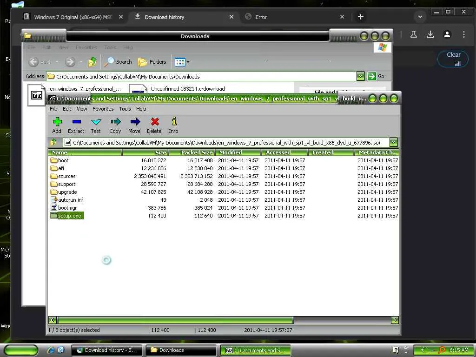Click the Downloads window Address field
The image size is (476, 357).
coord(202,76)
